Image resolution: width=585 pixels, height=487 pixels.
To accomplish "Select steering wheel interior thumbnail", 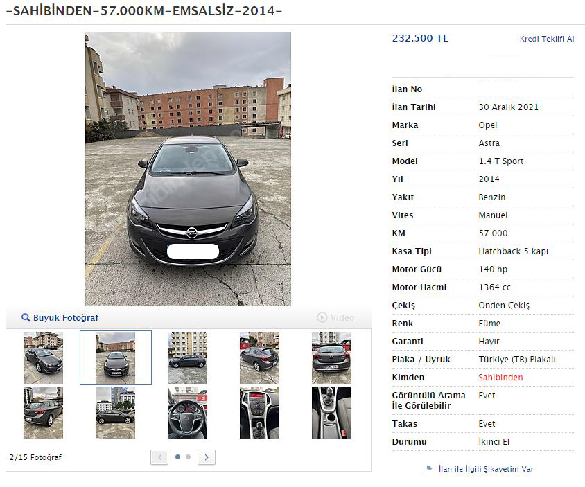I will click(x=187, y=412).
